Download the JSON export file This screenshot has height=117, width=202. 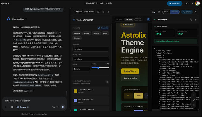coord(196,20)
